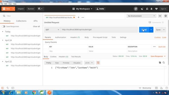Open the No Environment dropdown
This screenshot has height=95, width=169.
[141, 16]
